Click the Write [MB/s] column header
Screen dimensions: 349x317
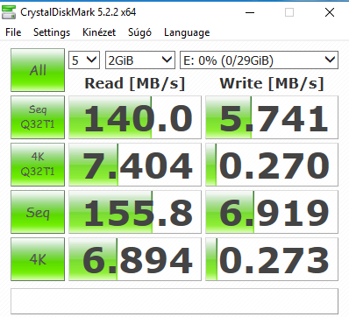tap(272, 84)
